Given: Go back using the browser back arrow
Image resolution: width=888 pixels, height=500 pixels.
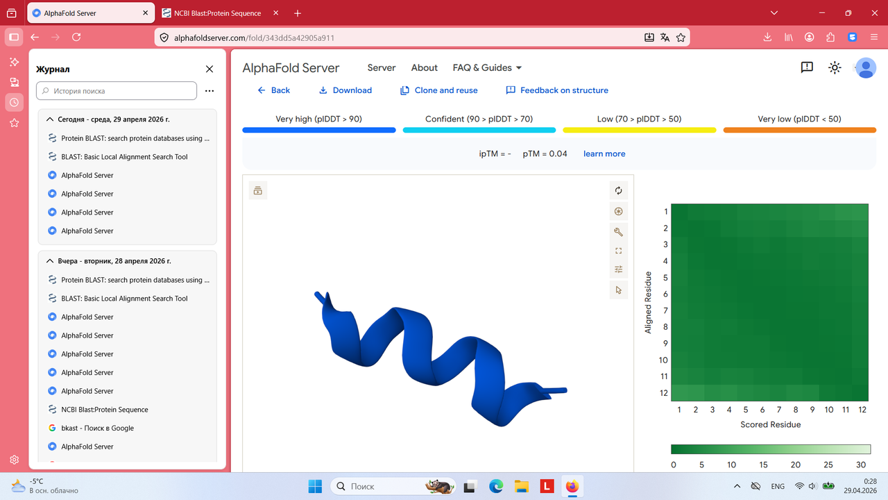Looking at the screenshot, I should click(x=35, y=37).
